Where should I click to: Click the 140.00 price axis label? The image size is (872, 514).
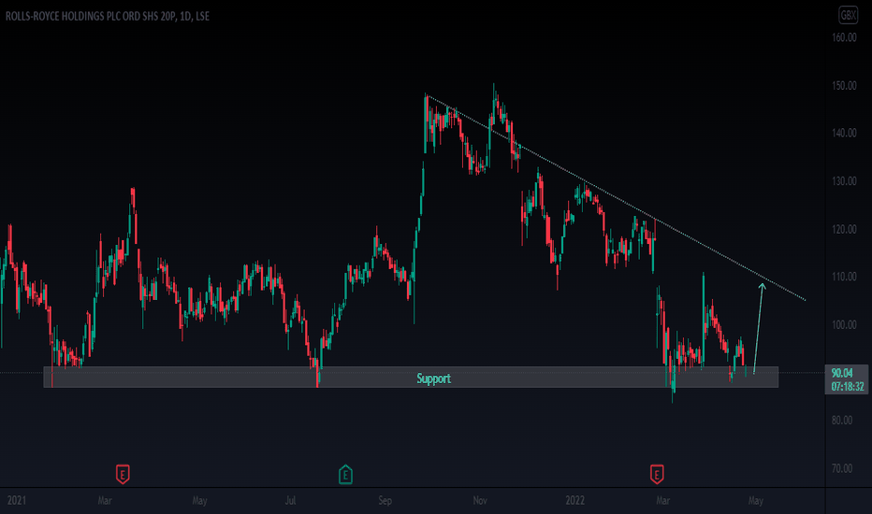pos(844,133)
